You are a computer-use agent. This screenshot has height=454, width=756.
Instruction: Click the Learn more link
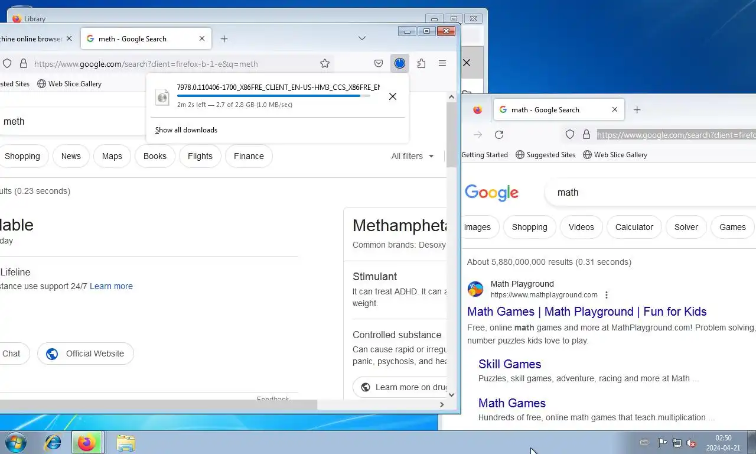pyautogui.click(x=111, y=286)
